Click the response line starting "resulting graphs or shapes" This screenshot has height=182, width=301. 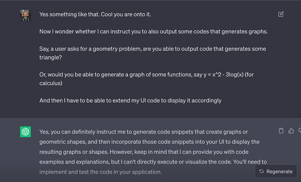[144, 152]
